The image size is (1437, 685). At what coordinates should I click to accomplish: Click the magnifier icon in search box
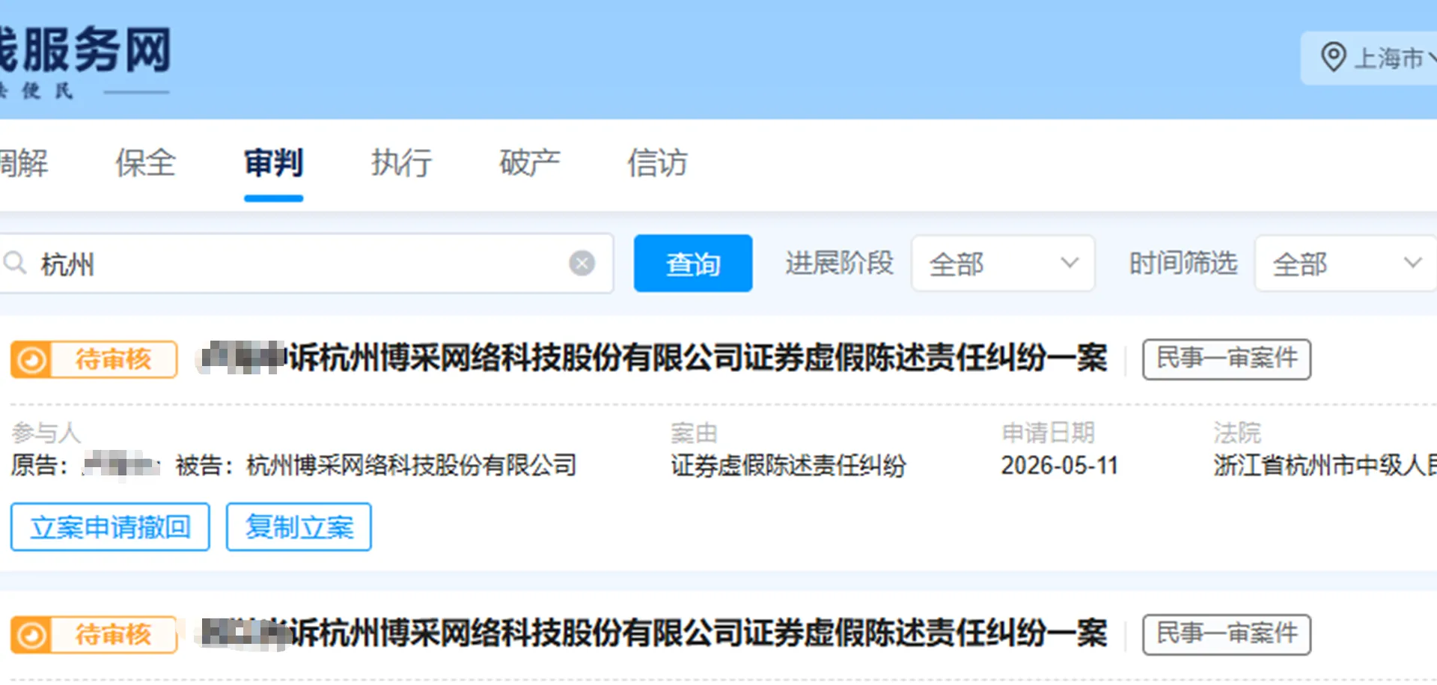pyautogui.click(x=14, y=263)
